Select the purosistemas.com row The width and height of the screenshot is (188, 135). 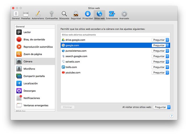coord(115,51)
